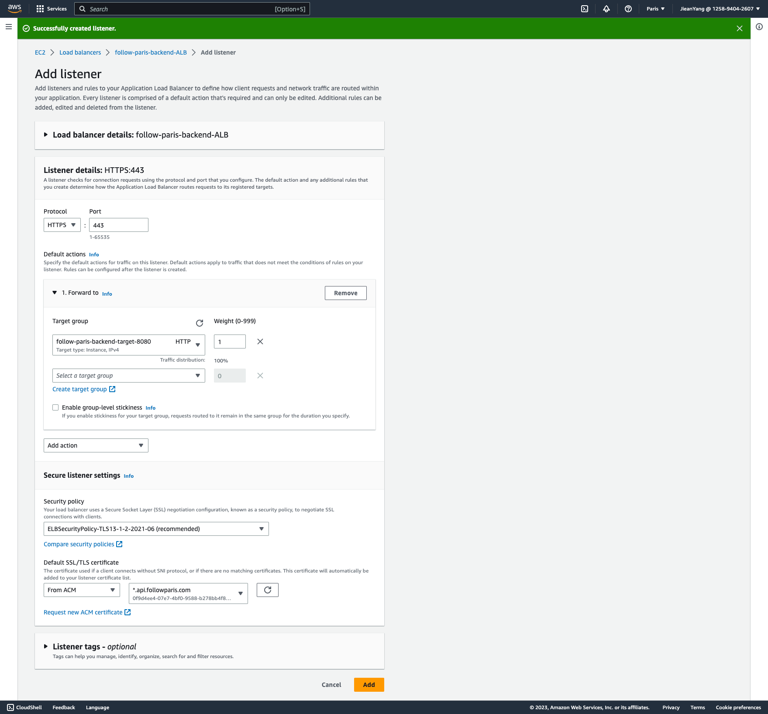Refresh the target group list
Image resolution: width=768 pixels, height=714 pixels.
tap(200, 323)
